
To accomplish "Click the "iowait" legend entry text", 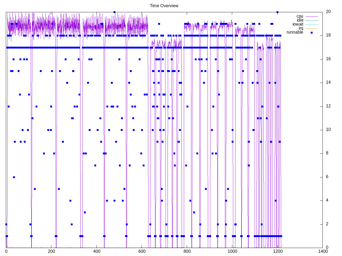I will pos(298,24).
